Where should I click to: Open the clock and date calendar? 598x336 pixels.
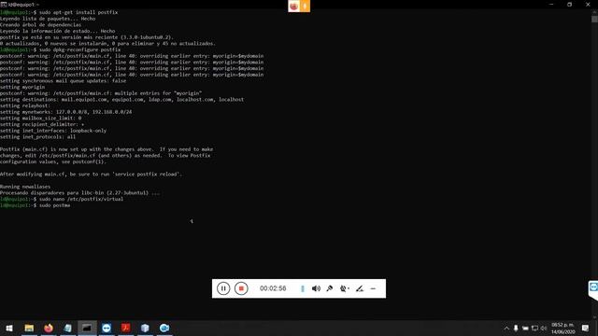click(x=562, y=329)
